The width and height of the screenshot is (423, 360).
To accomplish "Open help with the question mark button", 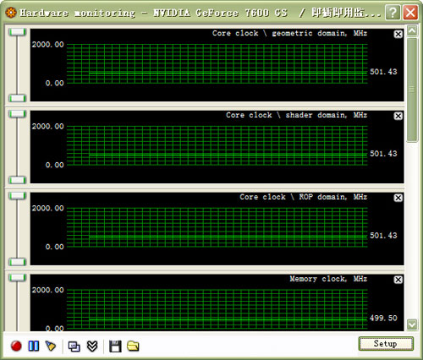I will [393, 13].
